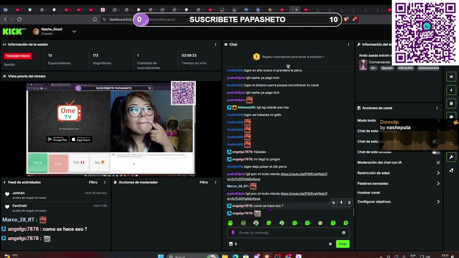Focus the Enviar un mensaje input
Viewport: 459px width, 258px height.
[288, 233]
